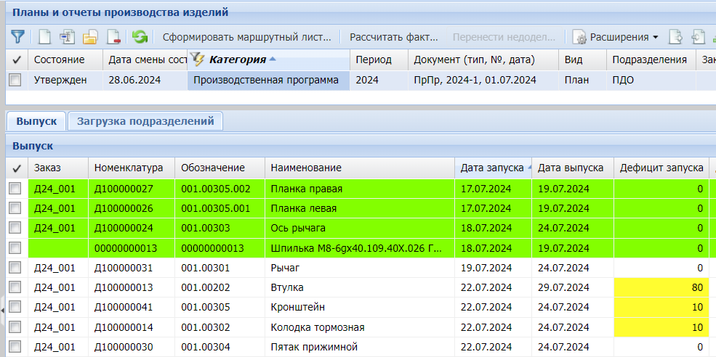Click the import document arrow icon
This screenshot has height=357, width=716.
698,36
